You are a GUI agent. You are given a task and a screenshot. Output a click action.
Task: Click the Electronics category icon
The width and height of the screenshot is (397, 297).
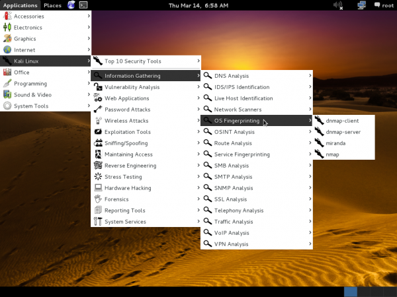7,27
